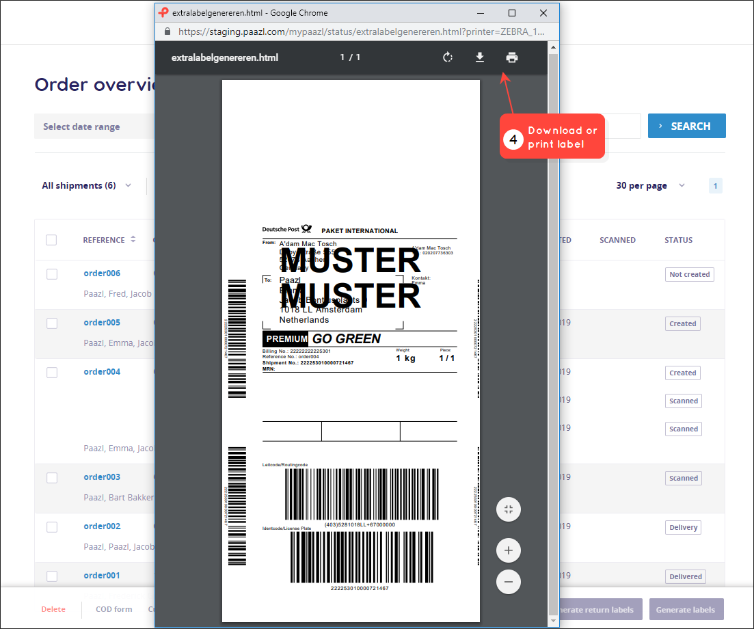
Task: Click the Delivery status badge
Action: 684,528
